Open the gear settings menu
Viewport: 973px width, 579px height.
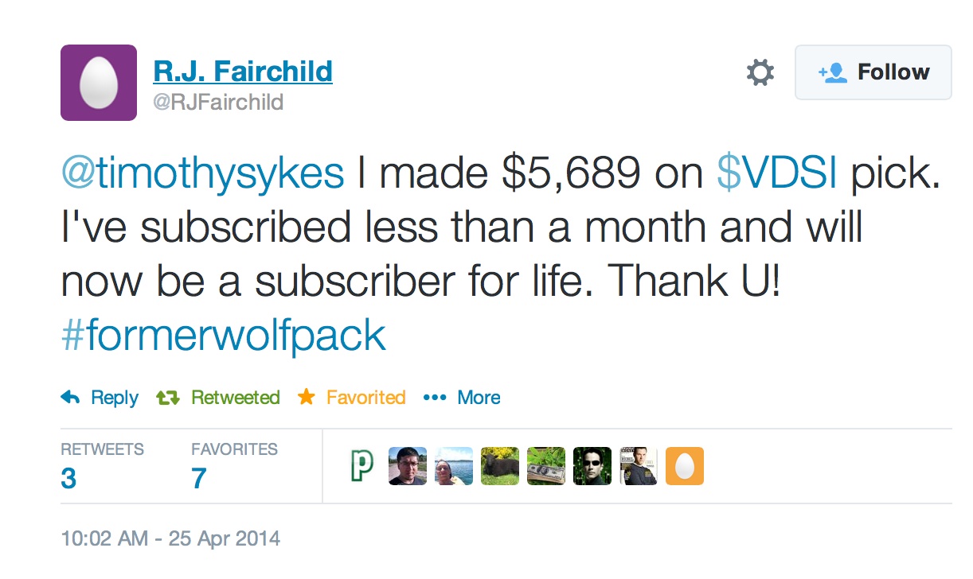760,73
